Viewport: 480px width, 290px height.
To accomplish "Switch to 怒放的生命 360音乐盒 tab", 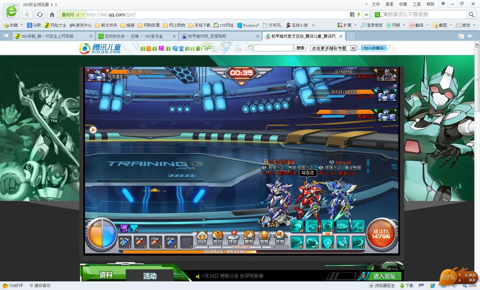I will 137,36.
